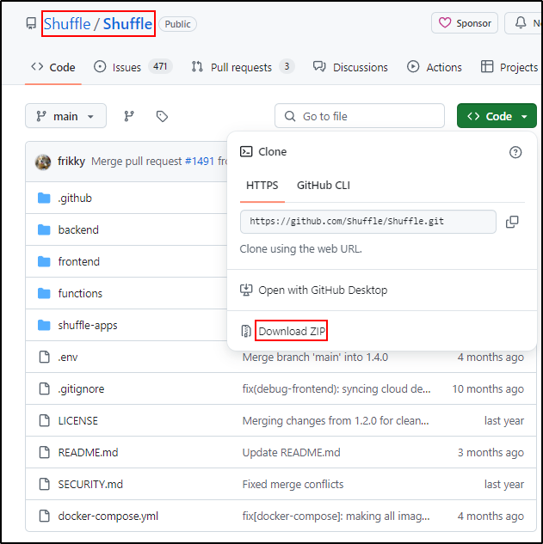Click the folder icon next to .github
This screenshot has height=544, width=543.
coord(44,199)
